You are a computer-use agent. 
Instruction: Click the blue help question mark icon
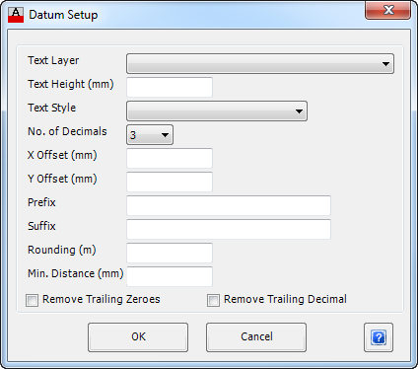coord(379,337)
